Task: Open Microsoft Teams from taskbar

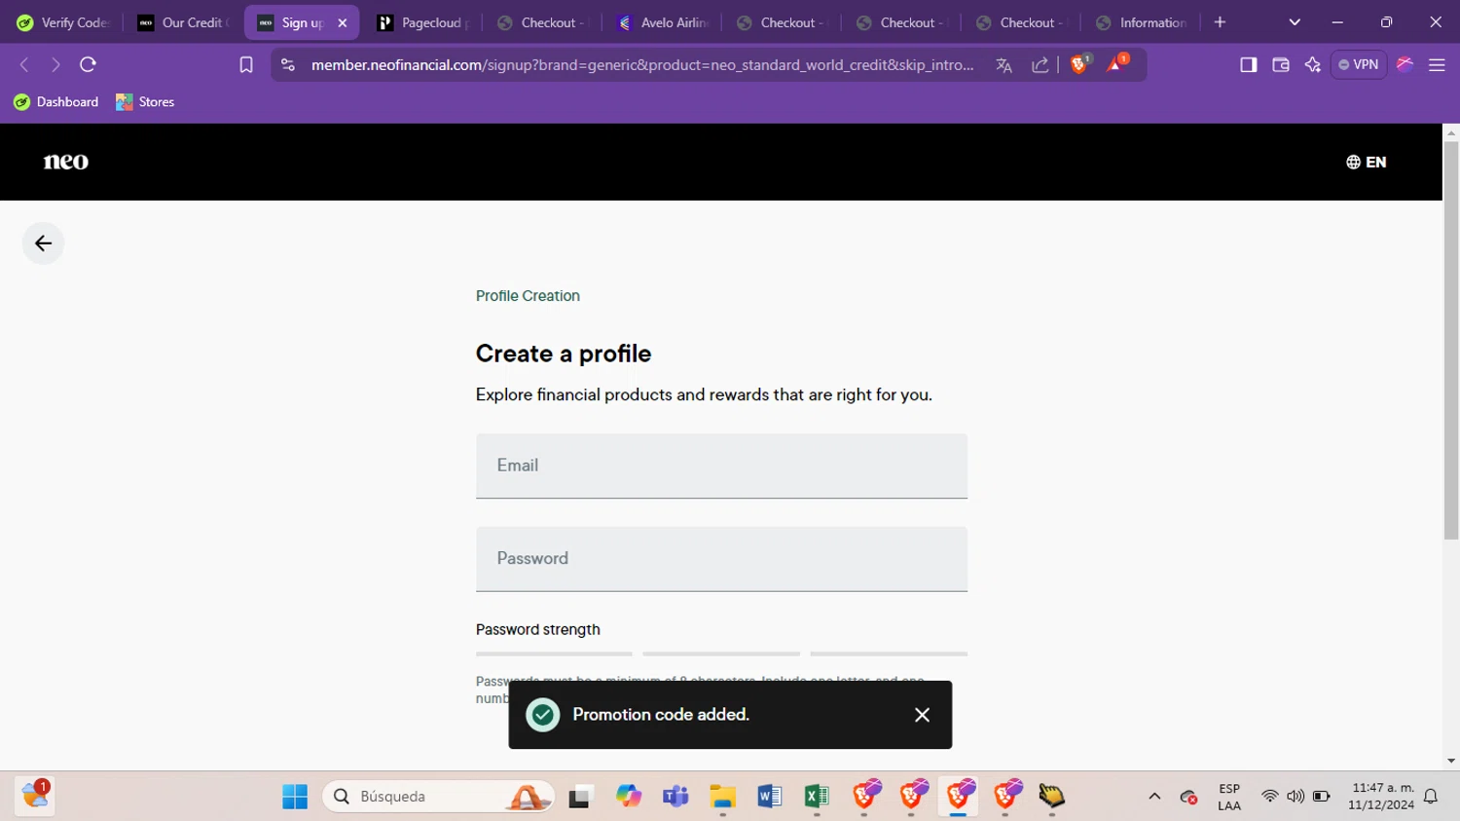Action: pos(675,797)
